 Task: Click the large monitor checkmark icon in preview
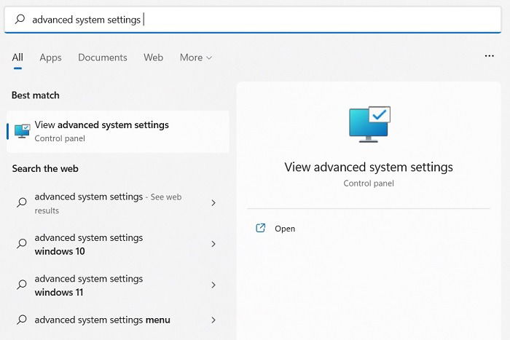click(369, 124)
